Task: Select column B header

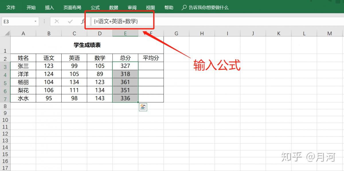Action: click(49, 34)
